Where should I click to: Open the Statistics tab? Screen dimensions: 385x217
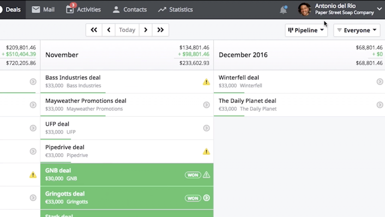pos(175,9)
